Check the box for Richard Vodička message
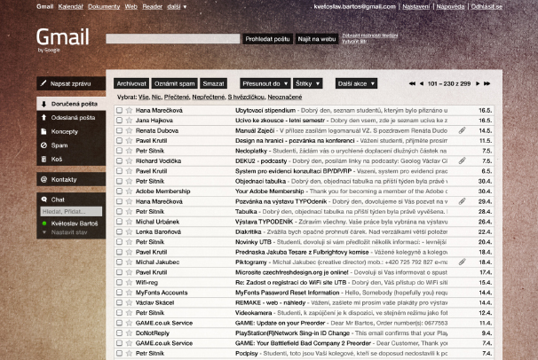Image resolution: width=538 pixels, height=360 pixels. [x=118, y=160]
